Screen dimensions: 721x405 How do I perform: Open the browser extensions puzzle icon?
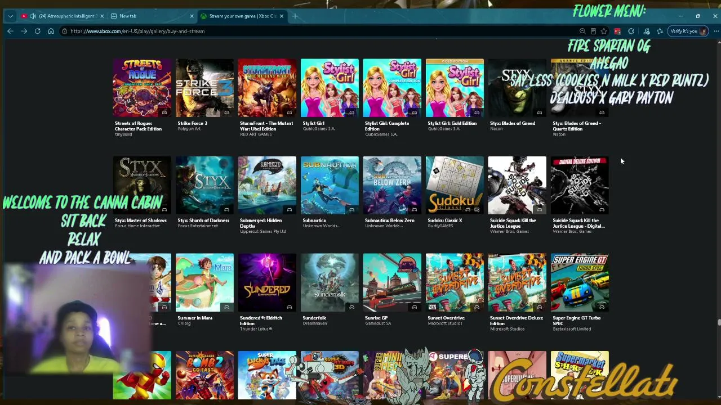631,31
